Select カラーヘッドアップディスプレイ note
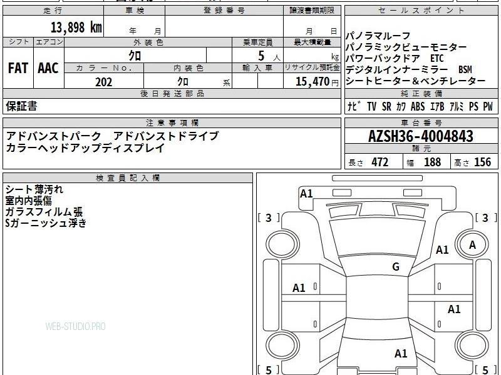Viewport: 501px width, 375px height. pyautogui.click(x=85, y=147)
